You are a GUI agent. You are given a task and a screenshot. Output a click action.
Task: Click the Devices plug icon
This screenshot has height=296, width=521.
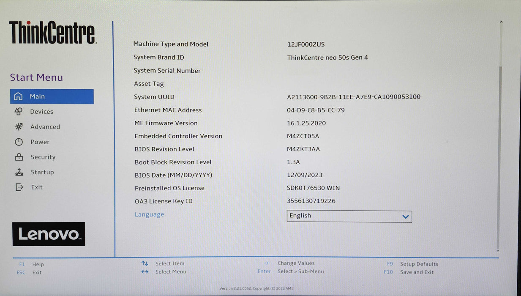point(19,111)
